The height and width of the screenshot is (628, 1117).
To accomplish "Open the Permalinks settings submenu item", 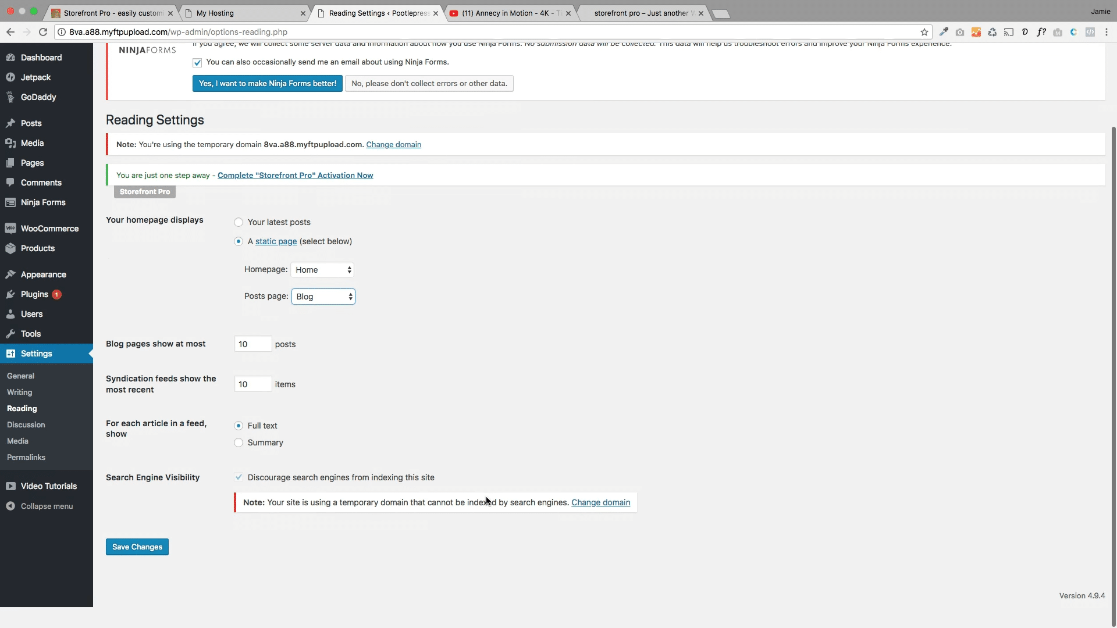I will (26, 458).
